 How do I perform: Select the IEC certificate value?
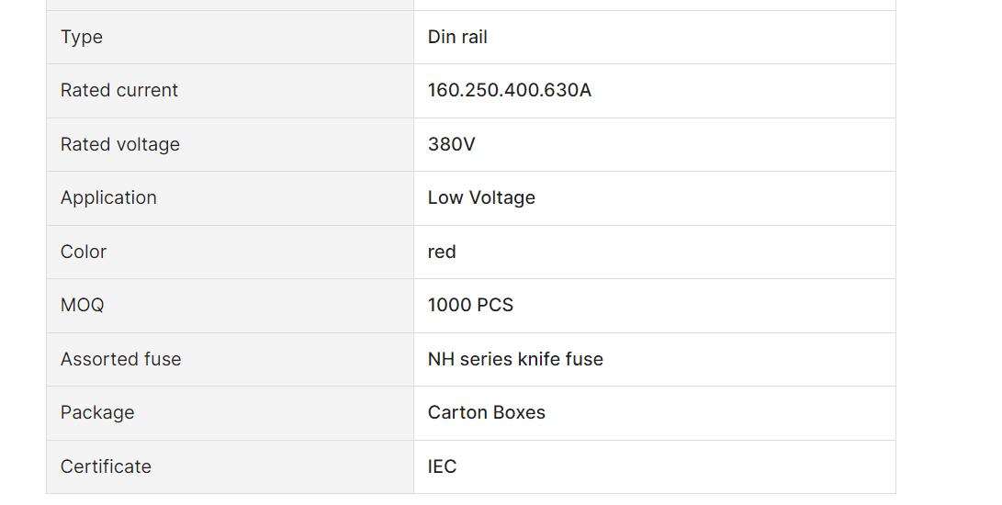[442, 466]
